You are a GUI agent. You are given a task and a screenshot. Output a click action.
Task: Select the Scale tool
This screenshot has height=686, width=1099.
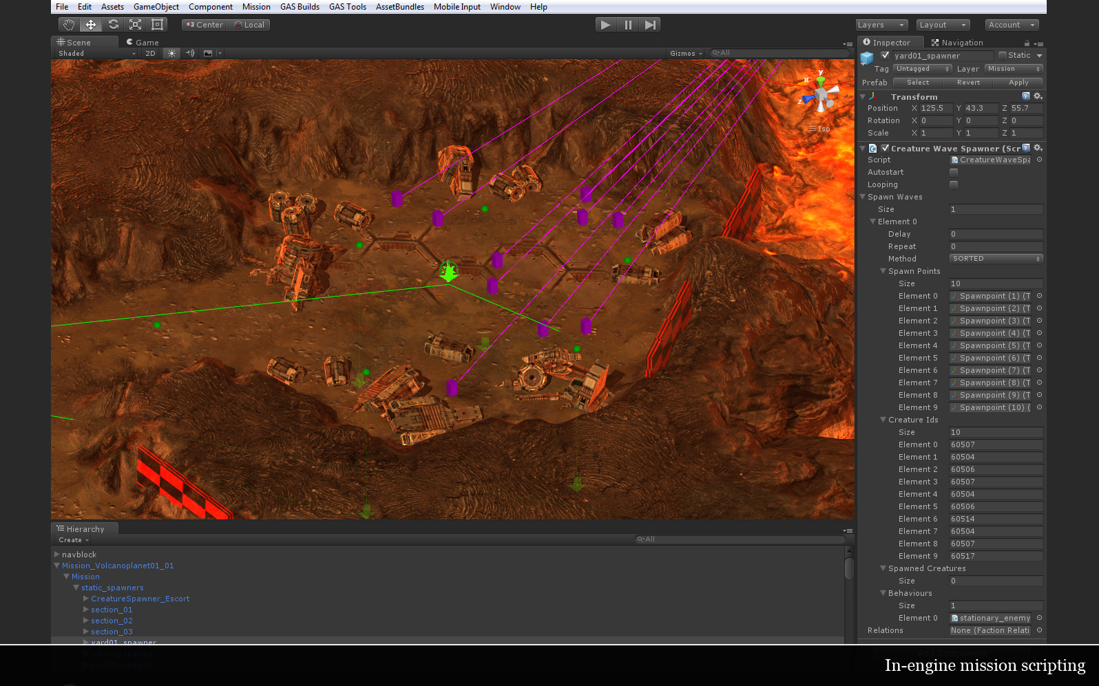pyautogui.click(x=136, y=25)
